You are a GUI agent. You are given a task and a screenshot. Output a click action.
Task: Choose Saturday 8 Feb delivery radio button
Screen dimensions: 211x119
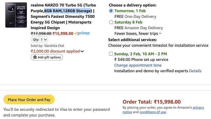pyautogui.click(x=111, y=22)
